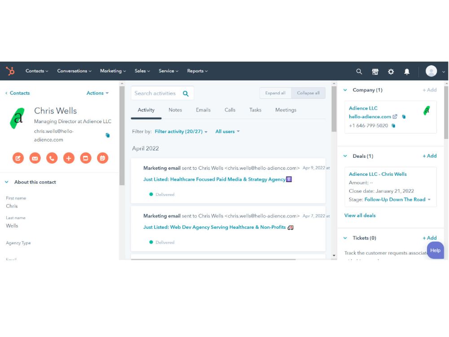Add a ticket with Tickets + Add

[430, 238]
